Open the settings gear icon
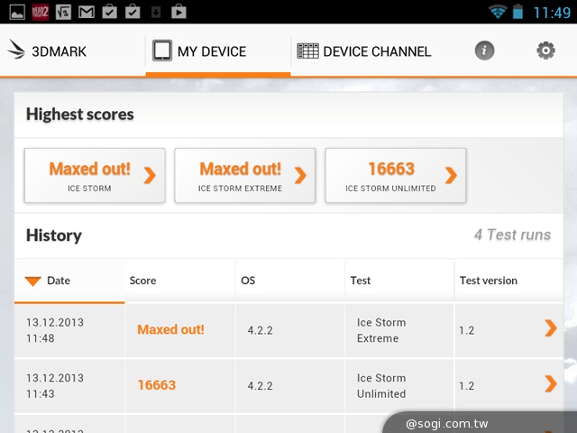 [x=545, y=51]
